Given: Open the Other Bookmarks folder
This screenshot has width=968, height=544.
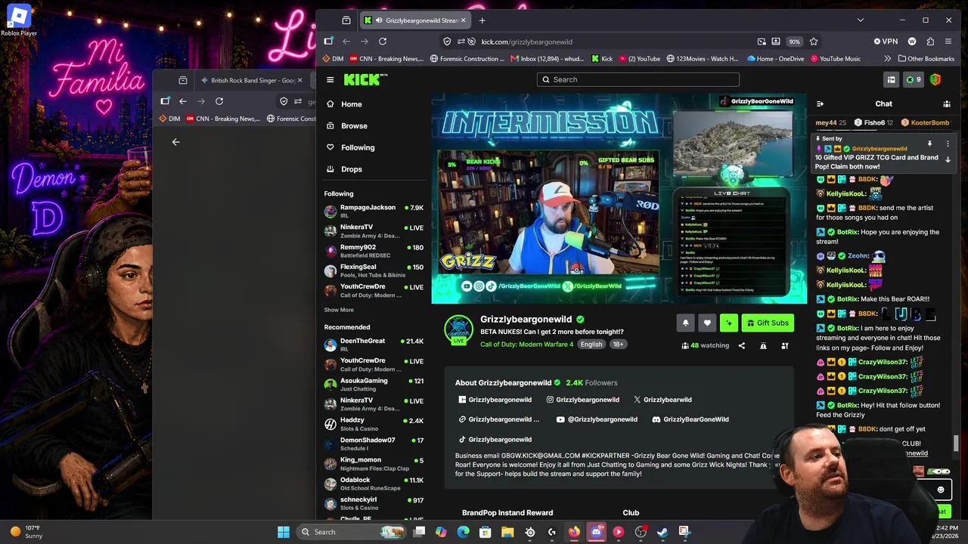Looking at the screenshot, I should [x=926, y=59].
